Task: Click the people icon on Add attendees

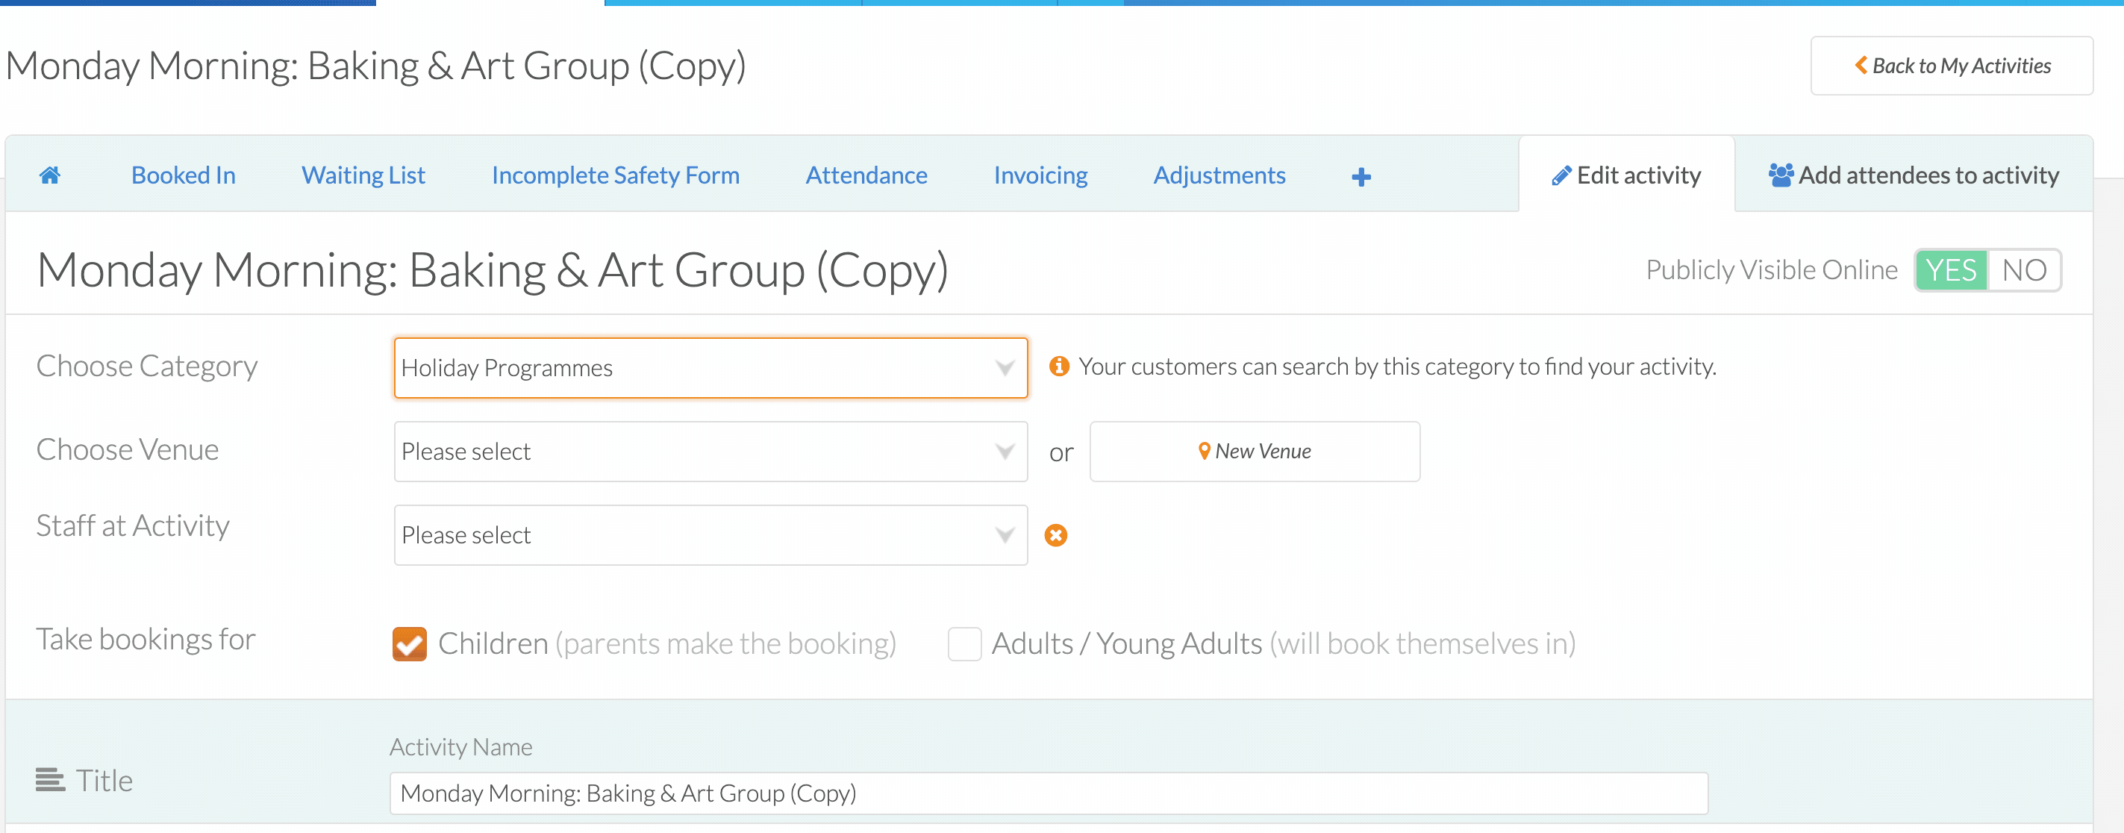Action: tap(1780, 175)
